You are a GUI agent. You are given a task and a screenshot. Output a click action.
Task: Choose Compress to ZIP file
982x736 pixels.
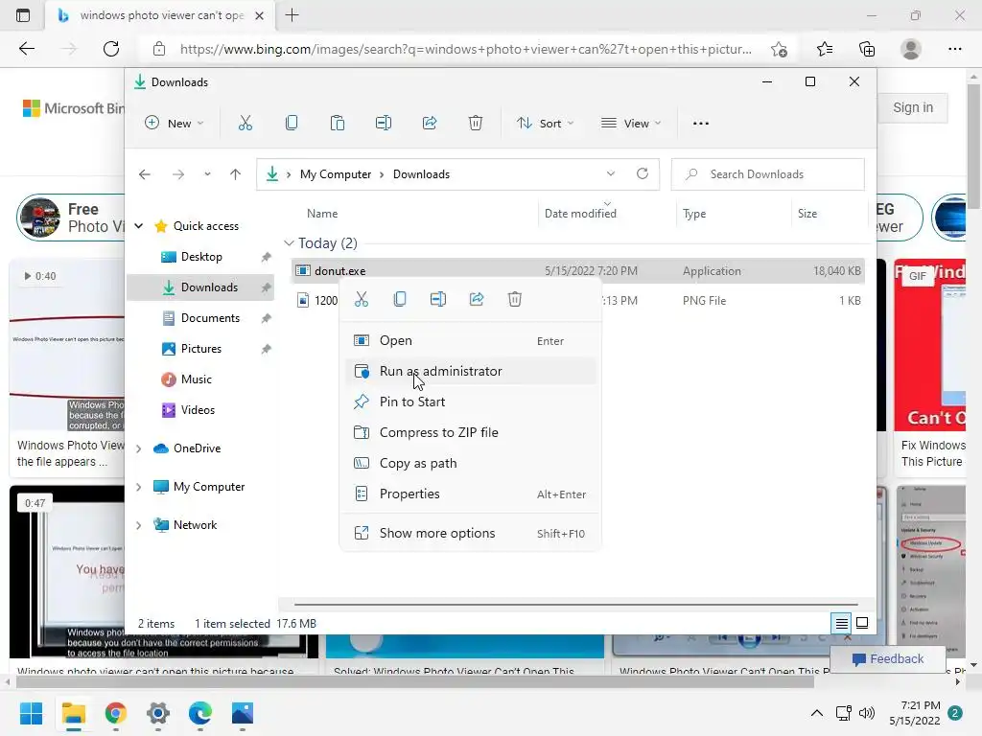click(470, 432)
